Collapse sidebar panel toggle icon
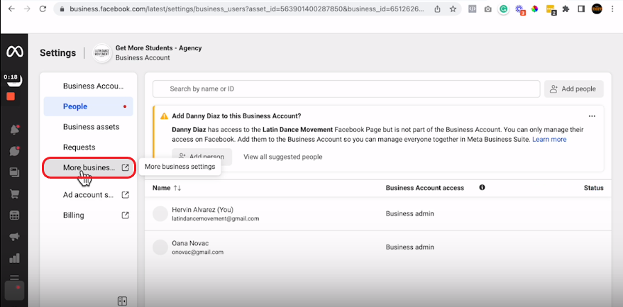623x307 pixels. pyautogui.click(x=122, y=301)
